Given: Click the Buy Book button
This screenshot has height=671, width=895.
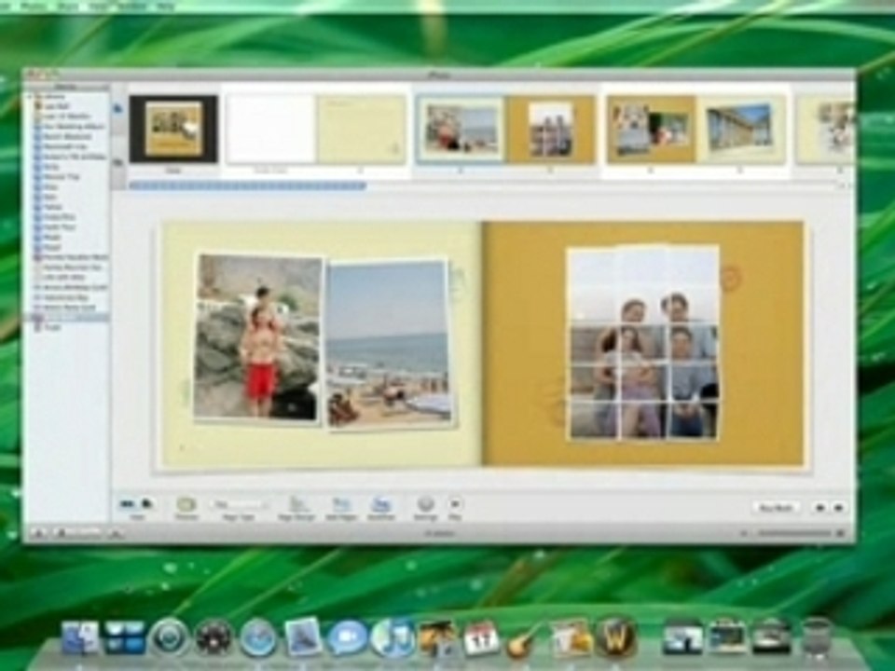Looking at the screenshot, I should tap(776, 507).
